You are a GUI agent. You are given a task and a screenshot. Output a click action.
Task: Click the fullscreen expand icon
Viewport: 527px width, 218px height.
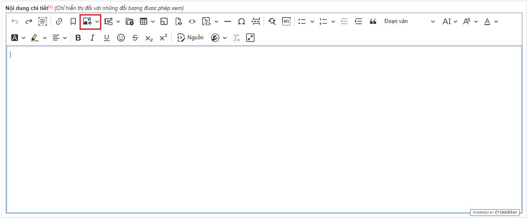click(250, 38)
